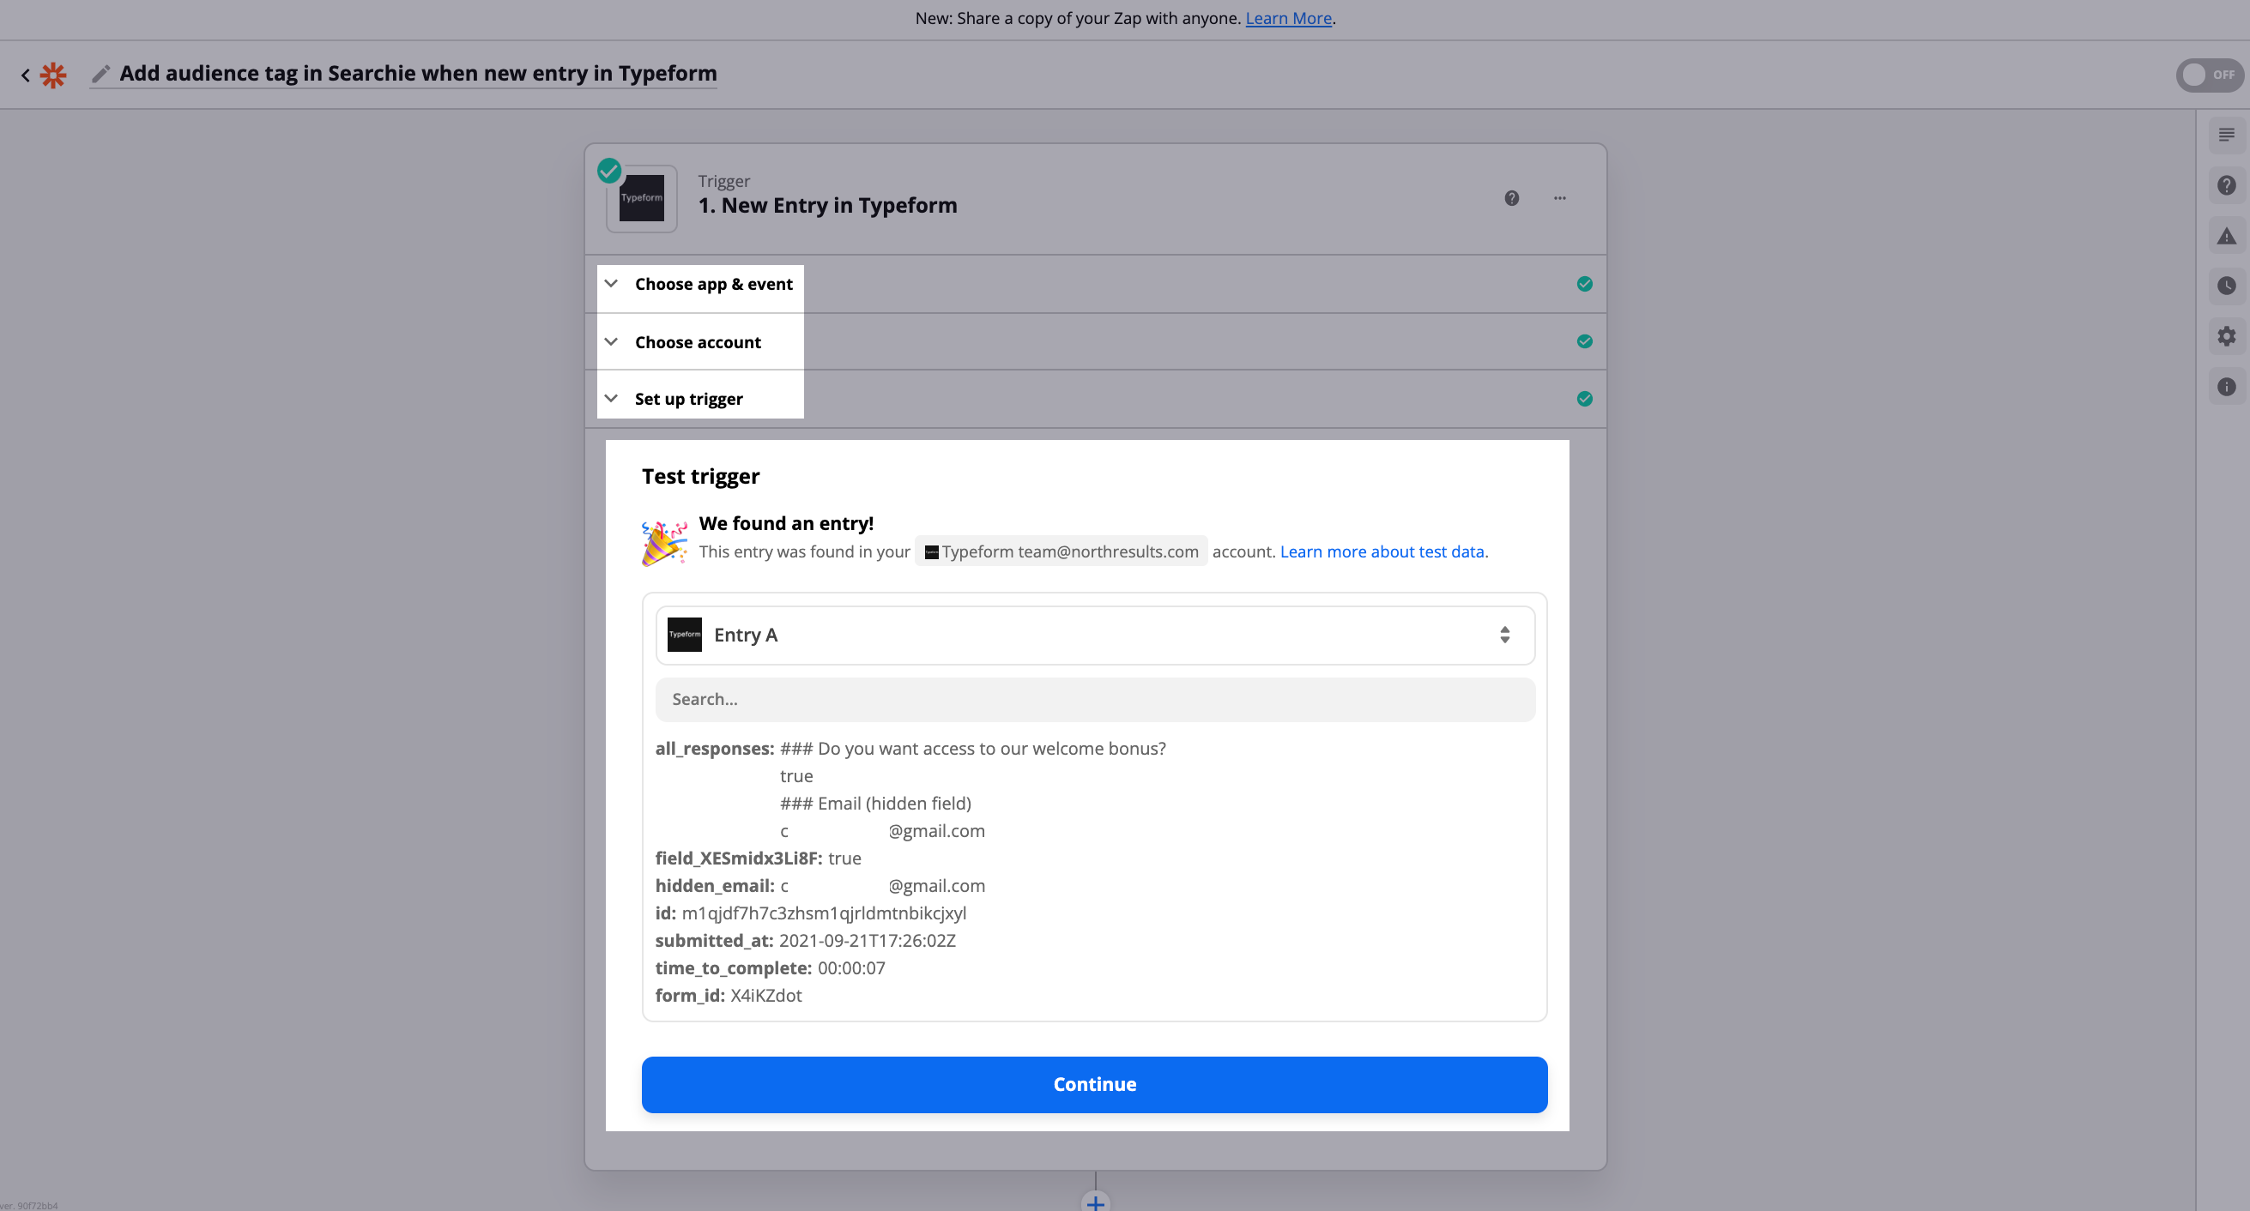Image resolution: width=2250 pixels, height=1211 pixels.
Task: Select the submitted_at timestamp 2021-09-21T17:26:02Z
Action: pos(868,941)
